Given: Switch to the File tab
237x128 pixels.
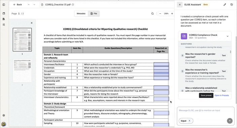Looking at the screenshot, I should pyautogui.click(x=94, y=13).
